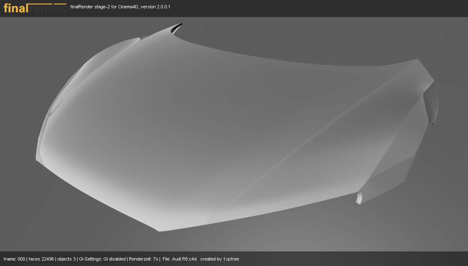Click the version 2.0.0.1 number
The width and height of the screenshot is (468, 266).
(x=163, y=7)
